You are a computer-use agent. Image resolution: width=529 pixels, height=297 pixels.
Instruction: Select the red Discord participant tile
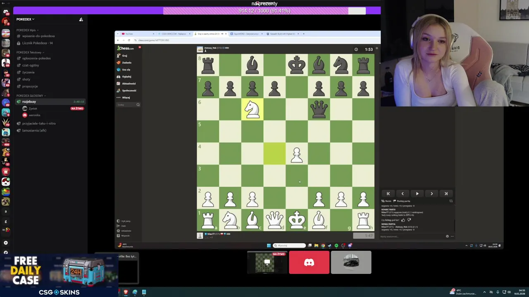[x=309, y=262]
